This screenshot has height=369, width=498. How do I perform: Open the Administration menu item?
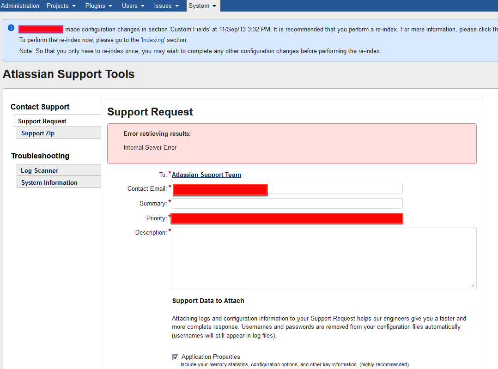click(20, 6)
